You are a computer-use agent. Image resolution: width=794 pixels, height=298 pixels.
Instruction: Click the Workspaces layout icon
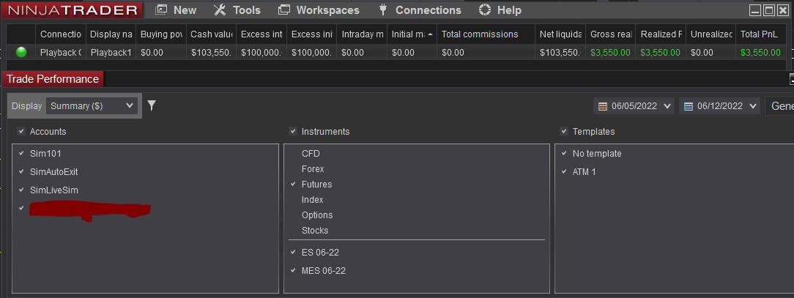click(283, 10)
